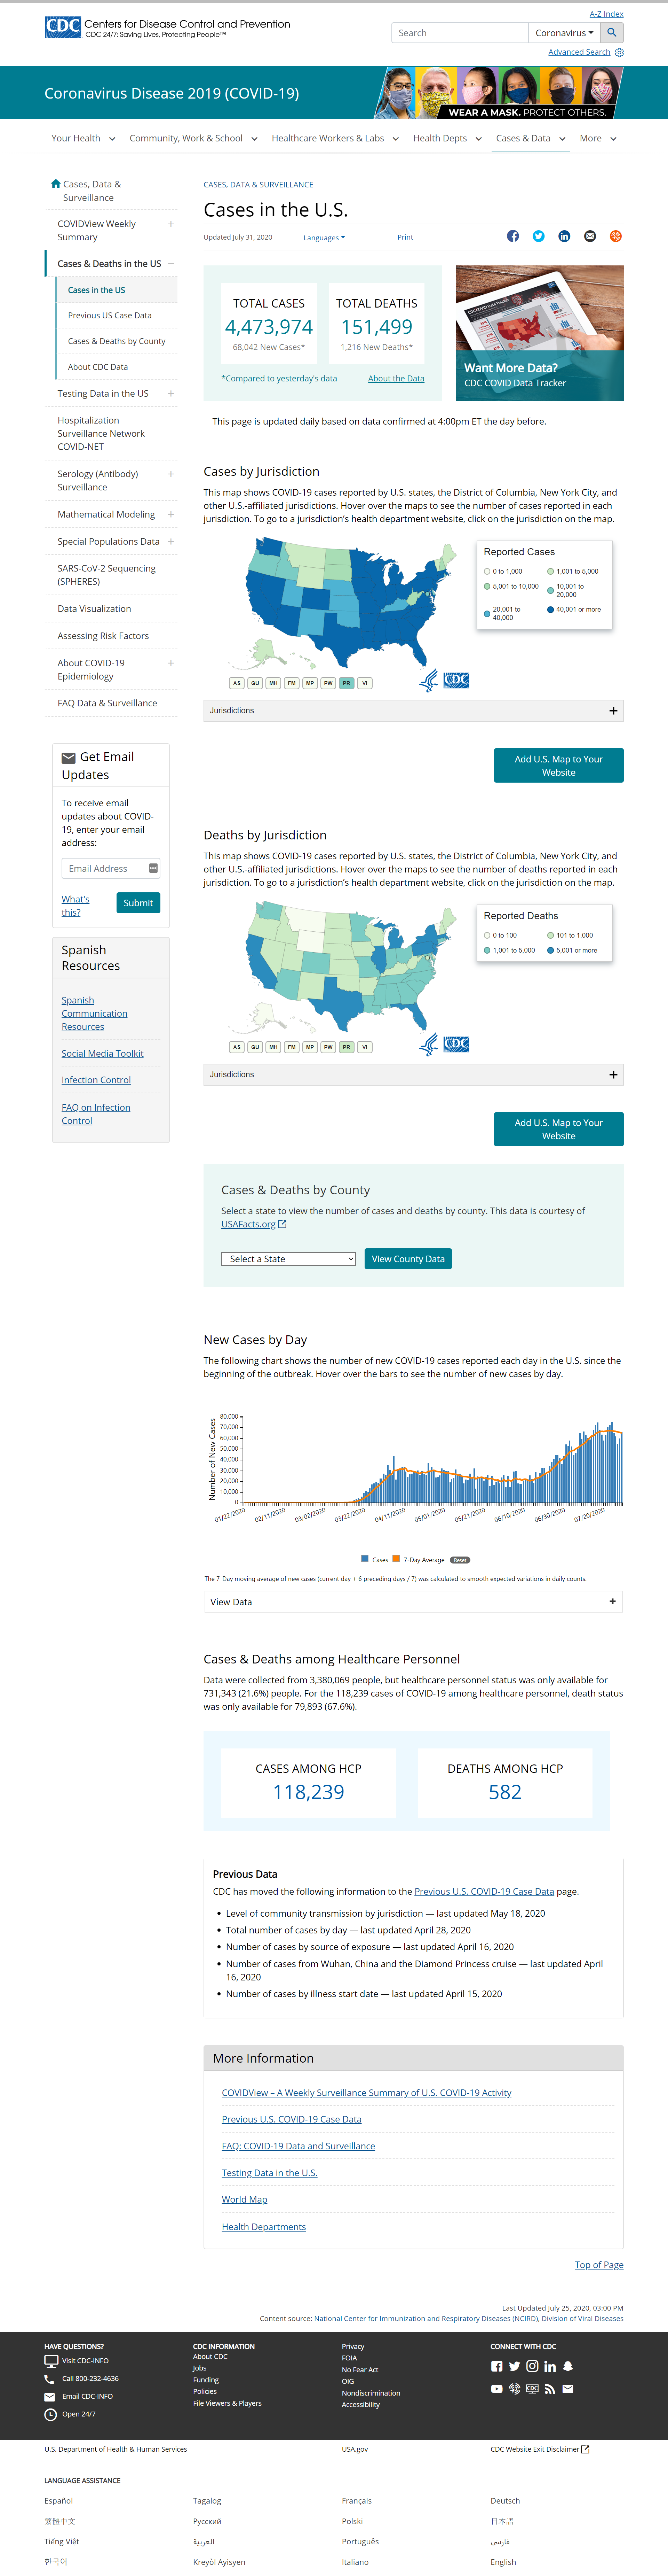This screenshot has width=668, height=2576.
Task: Select VI territory on the deaths map
Action: coord(365,1047)
